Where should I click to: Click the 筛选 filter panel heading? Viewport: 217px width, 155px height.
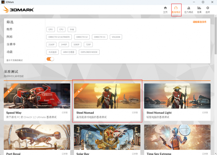click(x=10, y=22)
